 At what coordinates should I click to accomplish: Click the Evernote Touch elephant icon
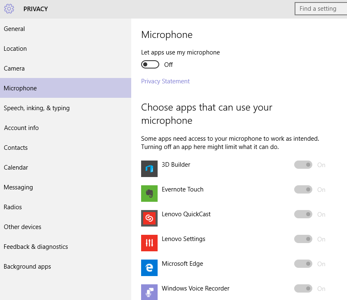tap(149, 194)
